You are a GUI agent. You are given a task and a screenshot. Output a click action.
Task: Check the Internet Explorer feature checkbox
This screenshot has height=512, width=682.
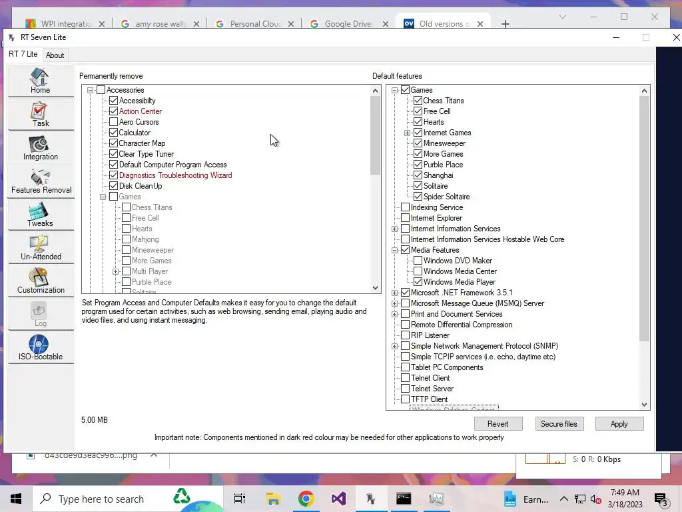[405, 218]
